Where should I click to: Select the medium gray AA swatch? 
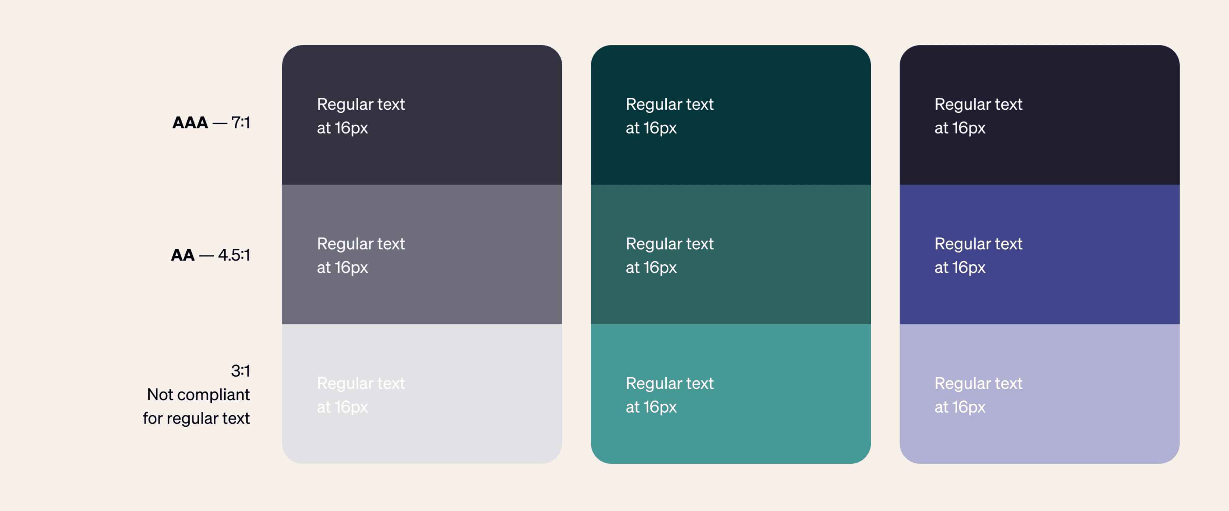[422, 254]
